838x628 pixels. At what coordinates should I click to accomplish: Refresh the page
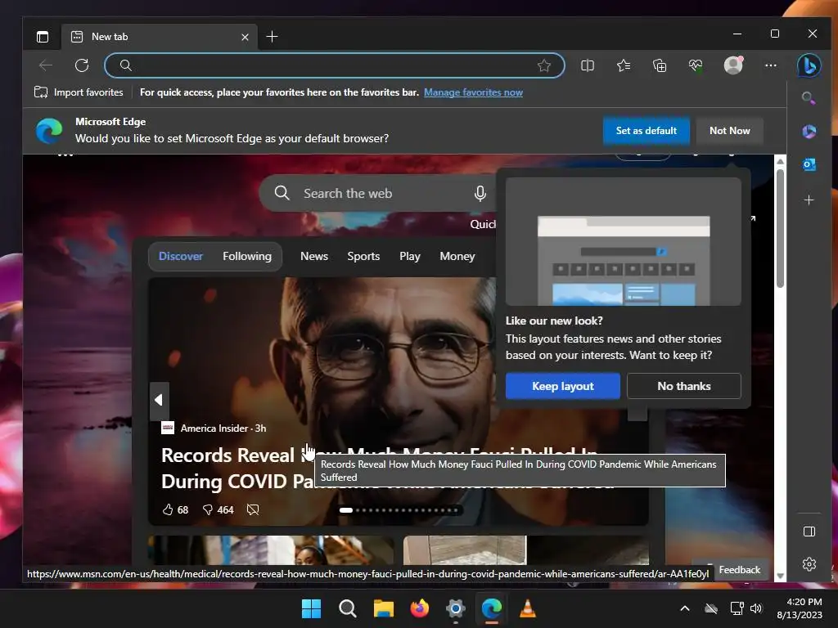(82, 65)
